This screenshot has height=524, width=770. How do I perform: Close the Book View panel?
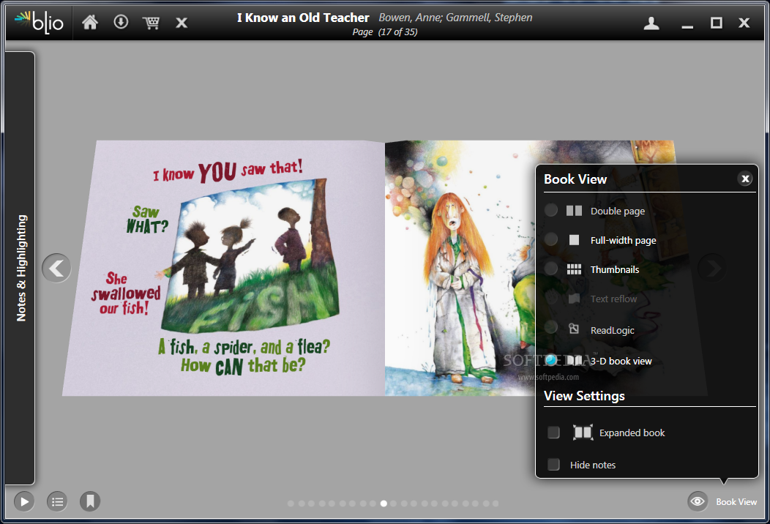(745, 179)
